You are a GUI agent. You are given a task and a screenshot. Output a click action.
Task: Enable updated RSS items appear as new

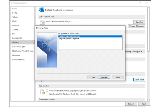(x=47, y=91)
